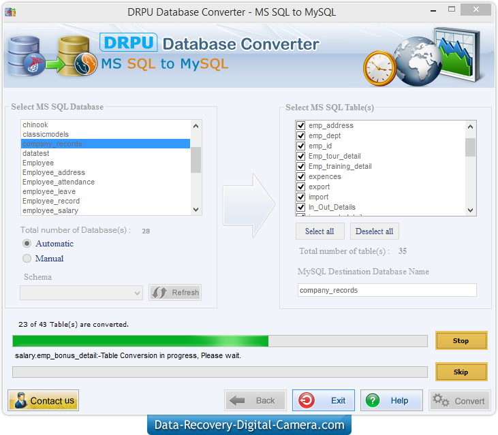This screenshot has height=435, width=498.
Task: Edit the MySQL Destination Database Name field
Action: (387, 290)
